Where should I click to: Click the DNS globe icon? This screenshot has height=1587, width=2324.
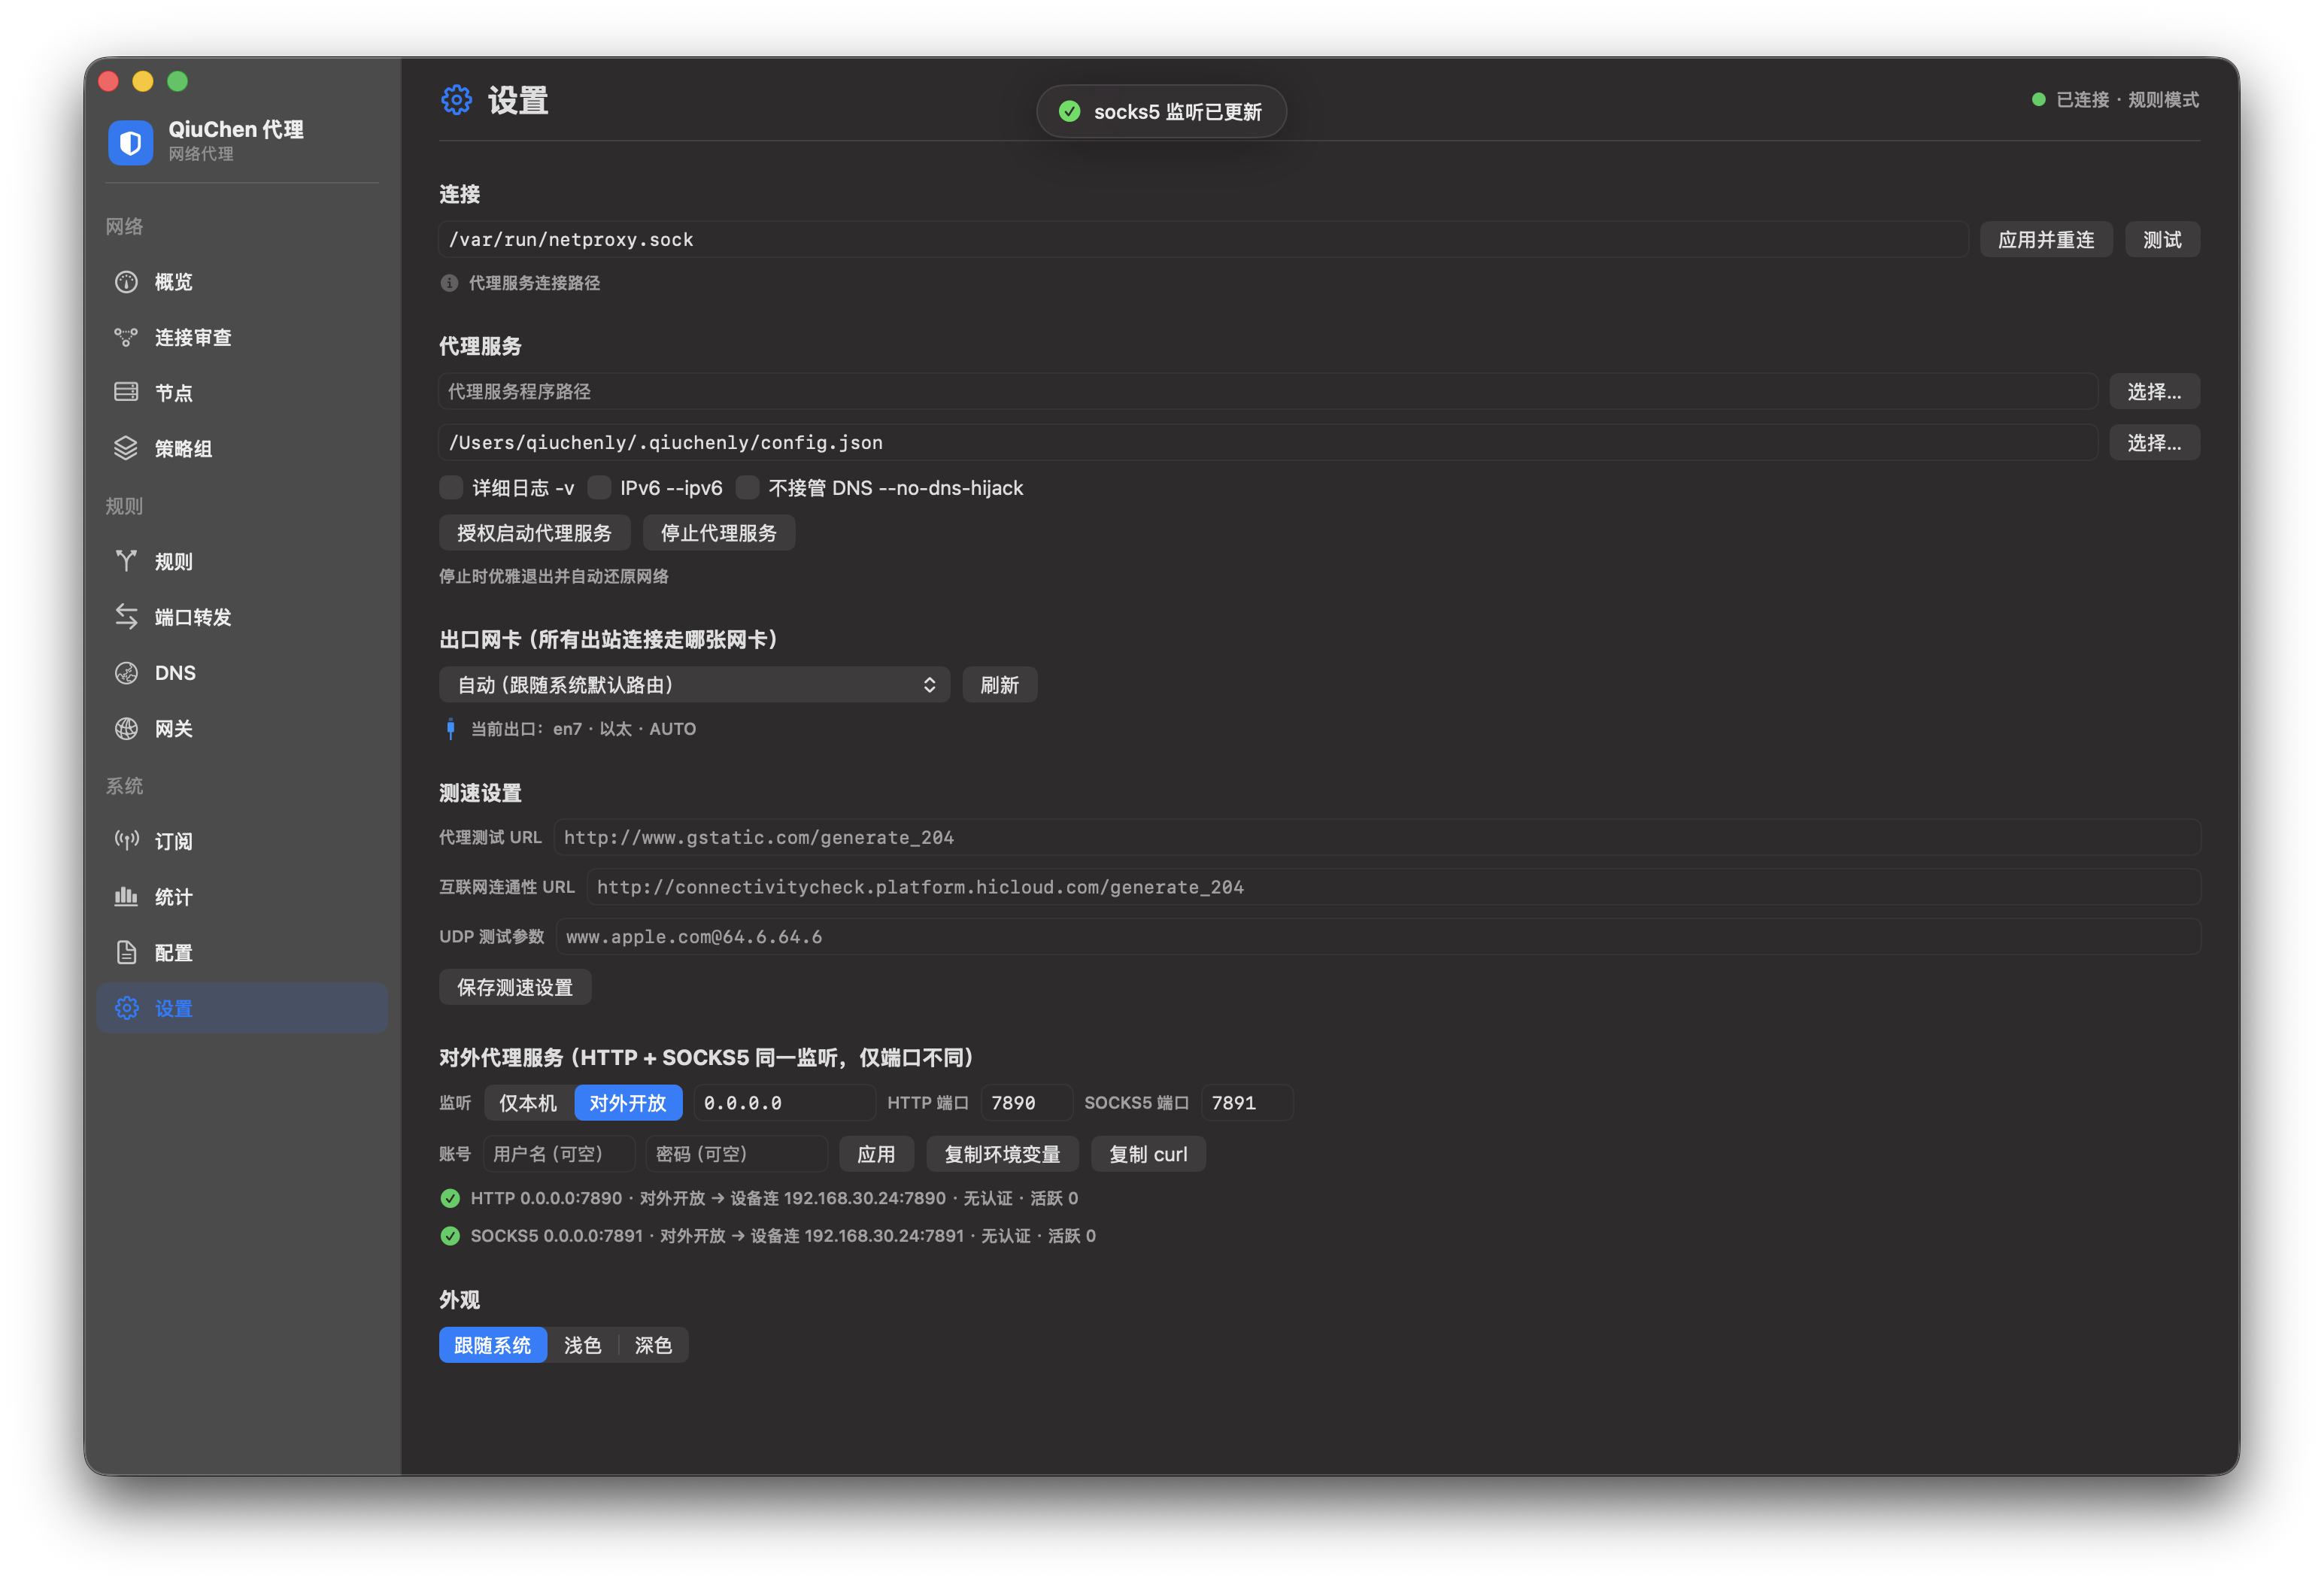tap(126, 673)
